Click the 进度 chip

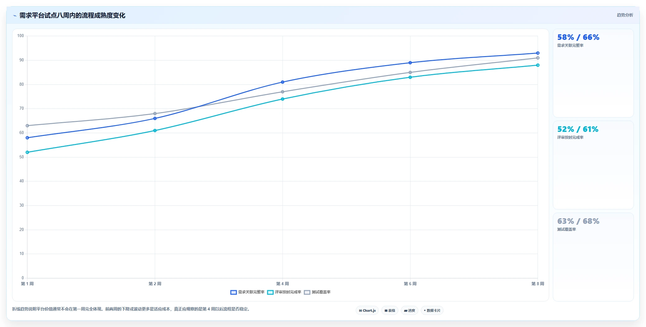click(x=410, y=310)
